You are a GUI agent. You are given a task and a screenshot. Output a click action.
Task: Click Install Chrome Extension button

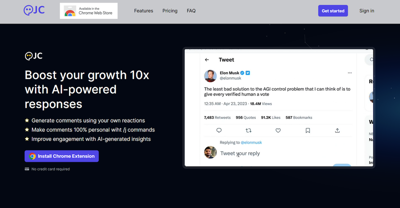tap(62, 156)
